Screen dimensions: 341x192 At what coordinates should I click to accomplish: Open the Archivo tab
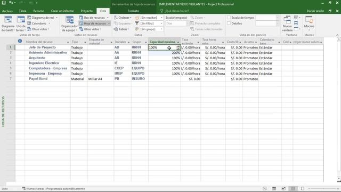point(7,11)
